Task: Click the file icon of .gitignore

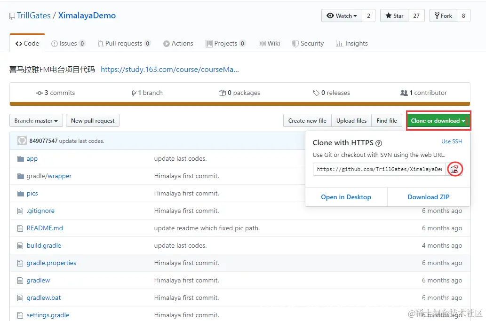Action: (x=20, y=211)
